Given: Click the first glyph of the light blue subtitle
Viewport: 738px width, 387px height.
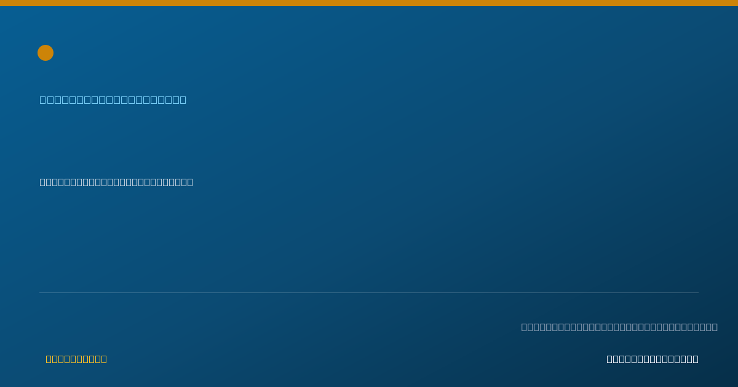Looking at the screenshot, I should point(43,100).
